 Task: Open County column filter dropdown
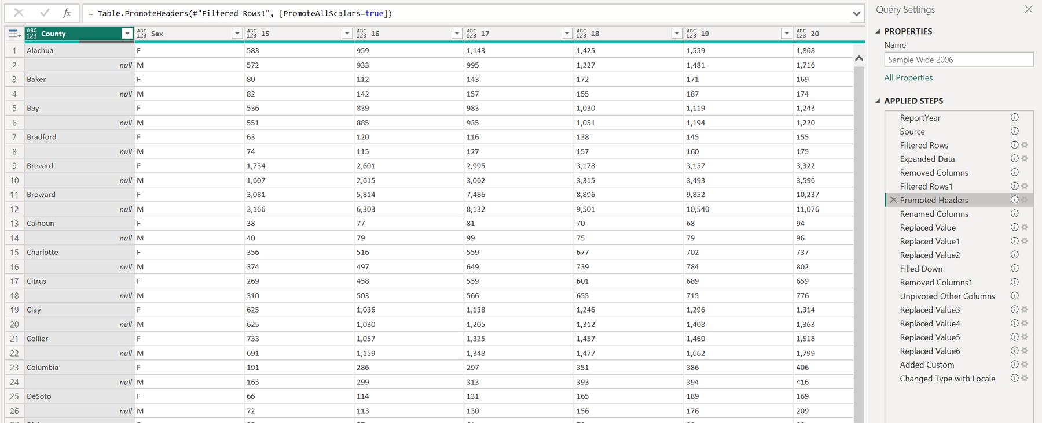(x=127, y=34)
